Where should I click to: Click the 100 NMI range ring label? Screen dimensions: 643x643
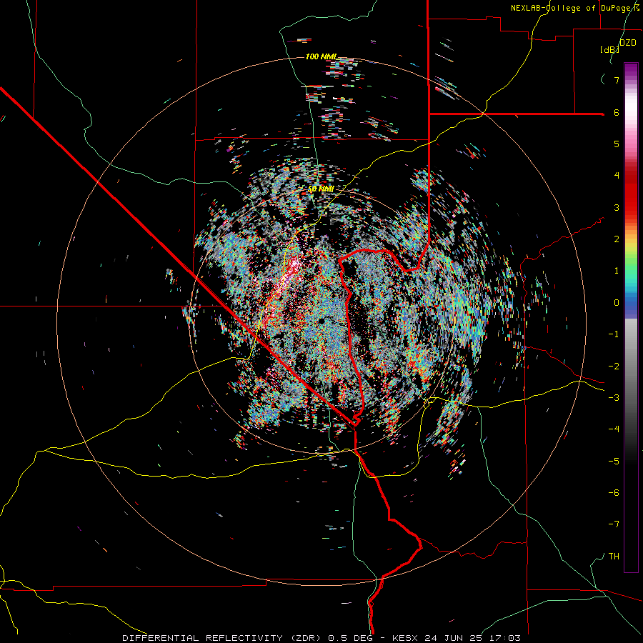pyautogui.click(x=320, y=56)
